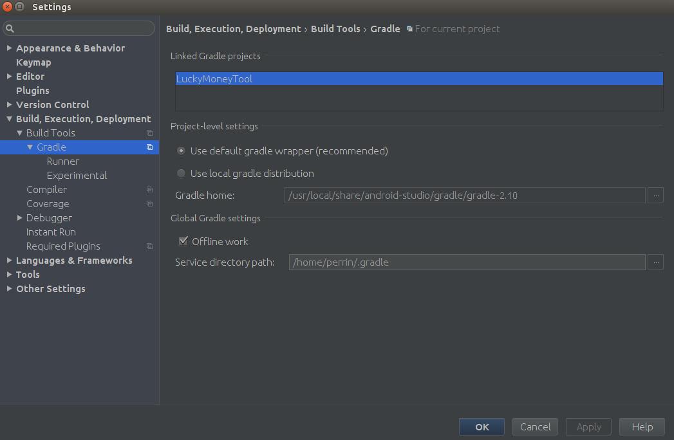Viewport: 674px width, 440px height.
Task: Click project-scope icon beside Coverage
Action: pyautogui.click(x=149, y=204)
